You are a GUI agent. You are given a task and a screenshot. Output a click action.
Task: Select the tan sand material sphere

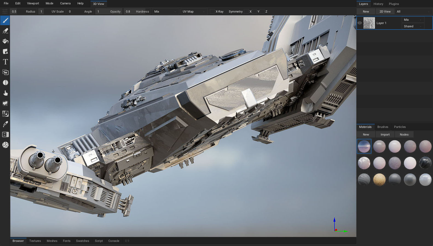[x=379, y=180]
